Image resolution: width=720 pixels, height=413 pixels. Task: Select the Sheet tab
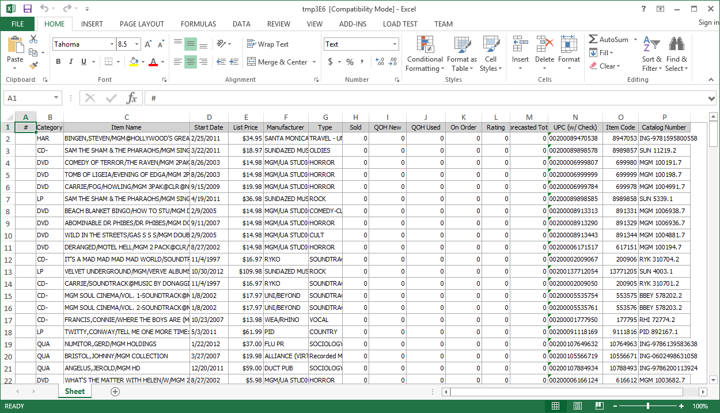click(75, 392)
